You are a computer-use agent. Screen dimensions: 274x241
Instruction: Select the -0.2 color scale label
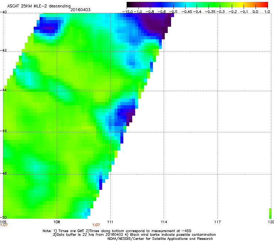233,12
